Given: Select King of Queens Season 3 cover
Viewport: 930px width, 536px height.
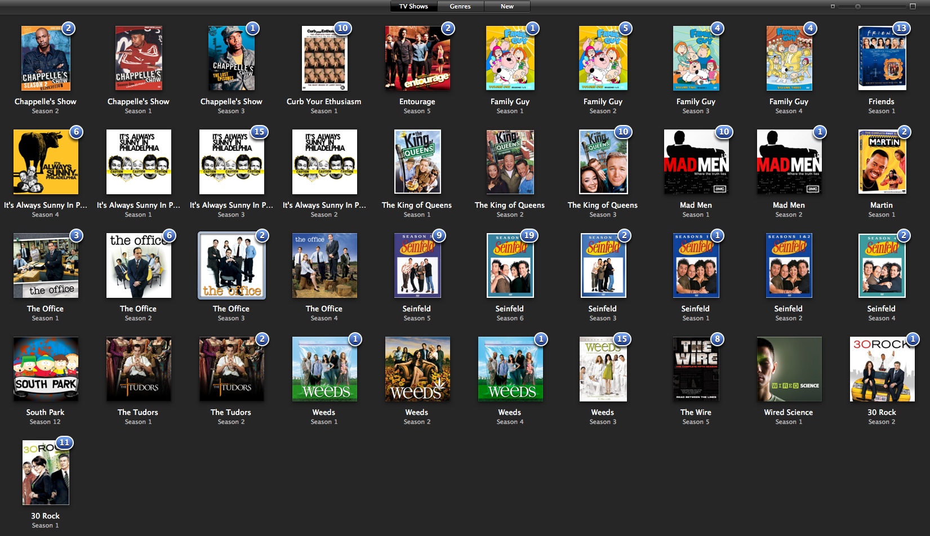Looking at the screenshot, I should click(x=603, y=162).
